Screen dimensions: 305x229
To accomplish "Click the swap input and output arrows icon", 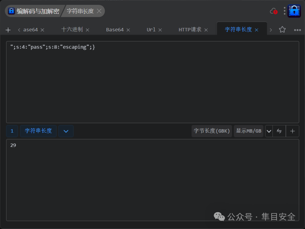I will click(x=279, y=131).
